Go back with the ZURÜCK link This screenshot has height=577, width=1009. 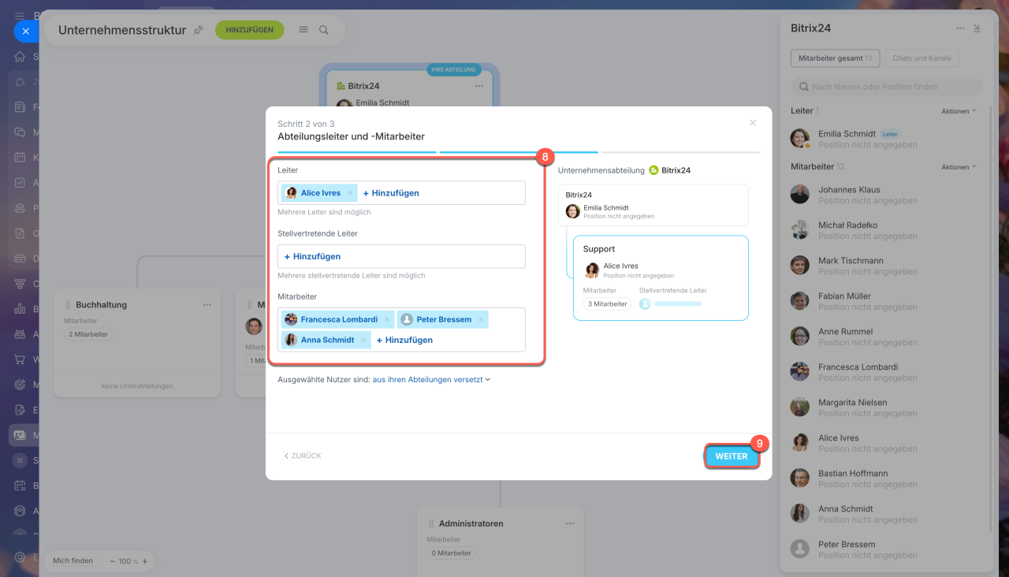[x=303, y=456]
